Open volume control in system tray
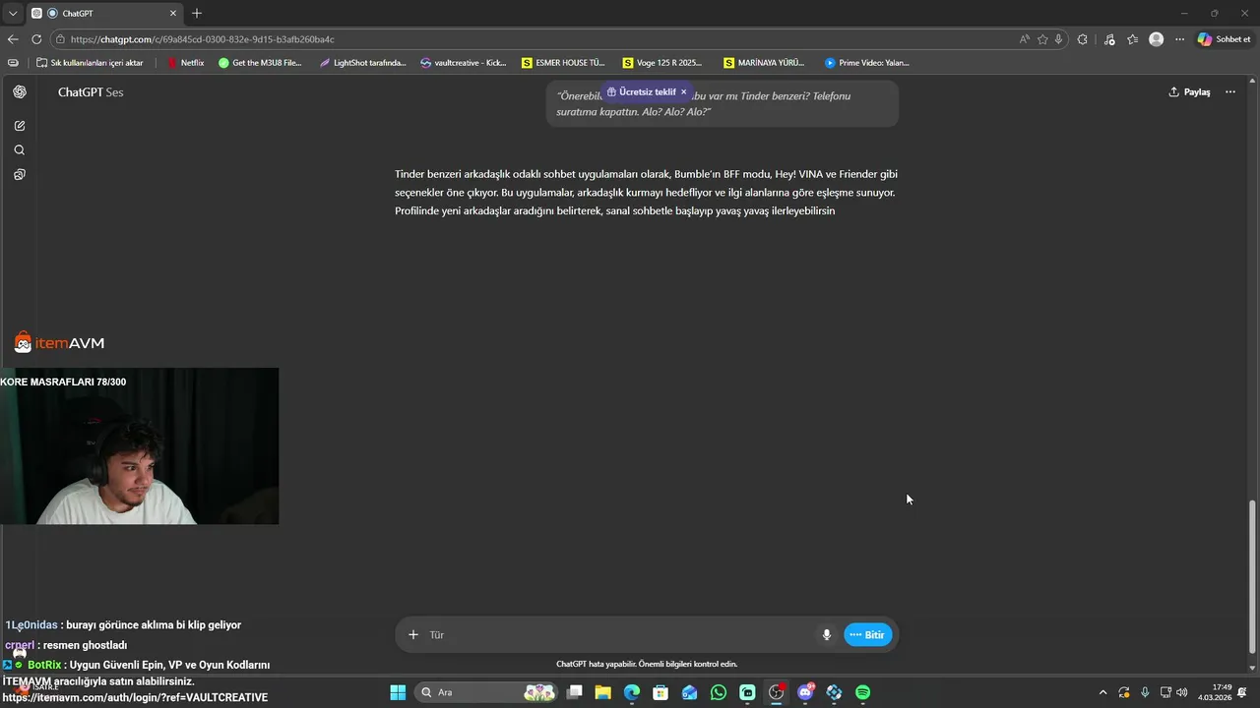 click(x=1181, y=692)
